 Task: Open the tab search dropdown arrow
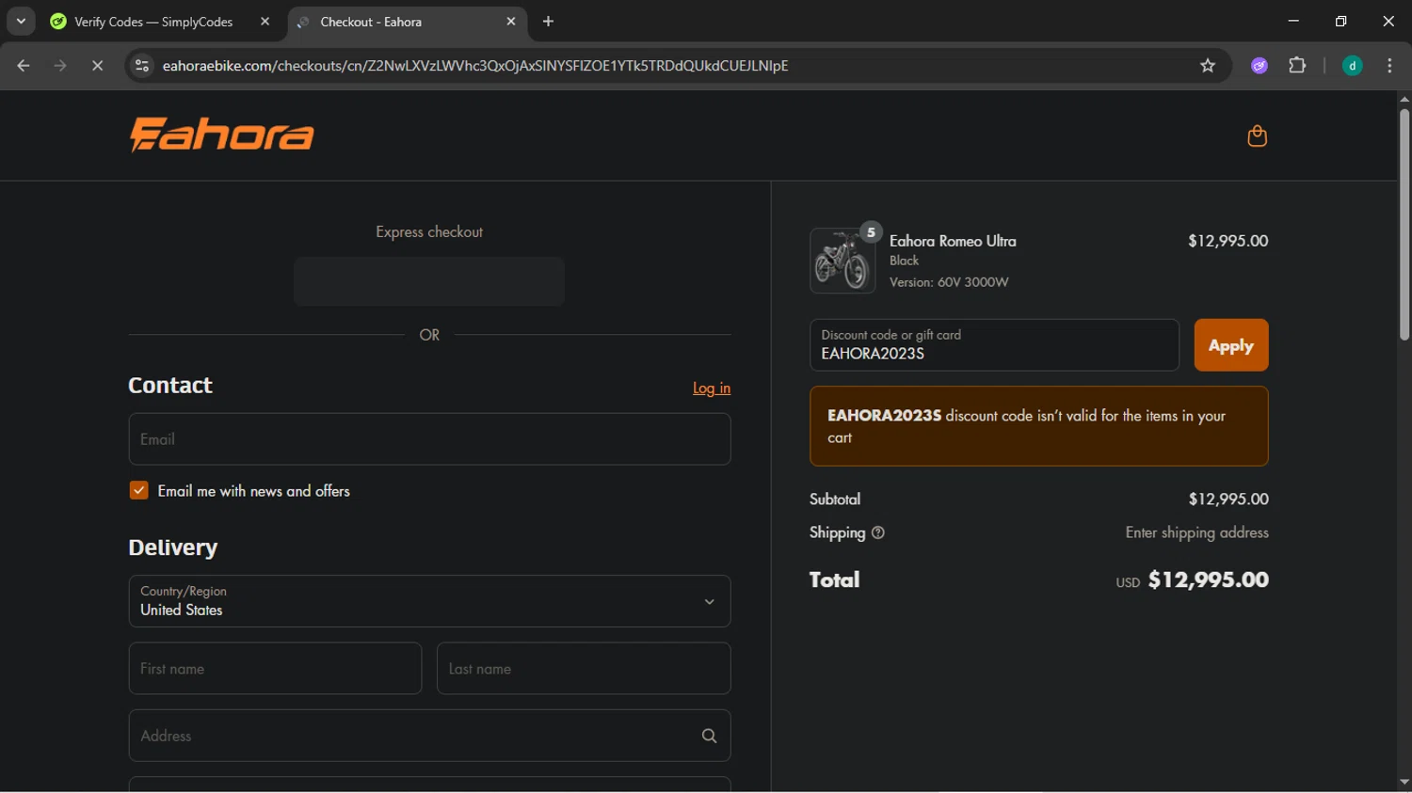point(21,22)
